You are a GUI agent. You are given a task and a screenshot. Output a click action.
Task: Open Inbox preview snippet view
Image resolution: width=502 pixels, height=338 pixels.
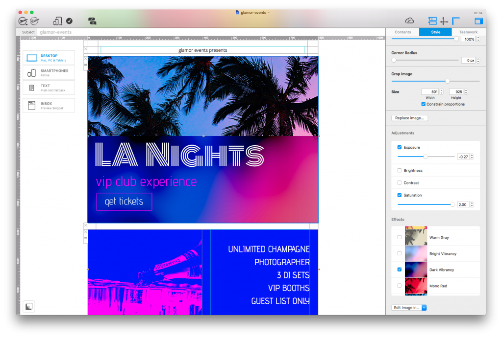point(49,106)
